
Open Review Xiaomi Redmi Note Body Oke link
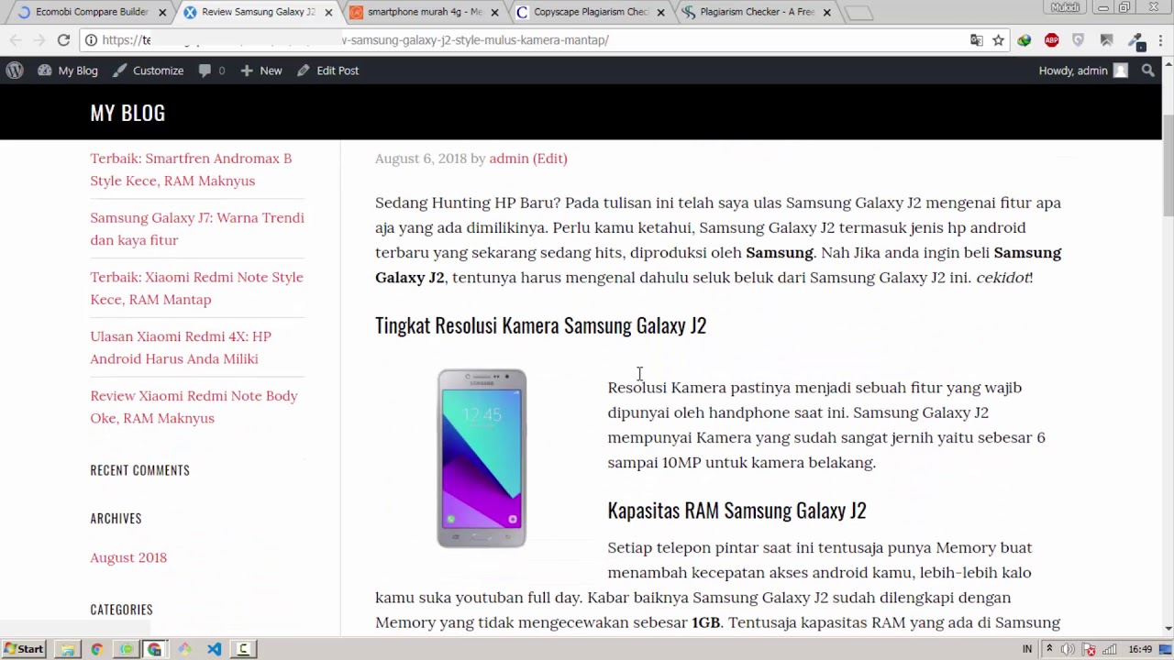[194, 407]
